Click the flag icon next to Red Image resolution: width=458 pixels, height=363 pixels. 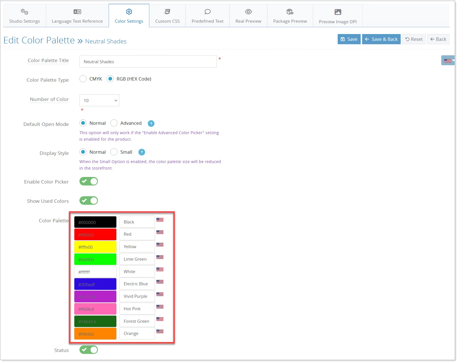[160, 232]
